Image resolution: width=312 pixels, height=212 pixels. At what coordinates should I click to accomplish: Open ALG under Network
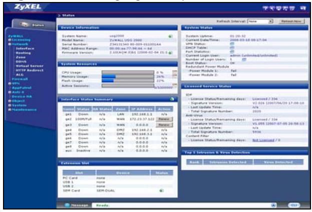coord(20,75)
